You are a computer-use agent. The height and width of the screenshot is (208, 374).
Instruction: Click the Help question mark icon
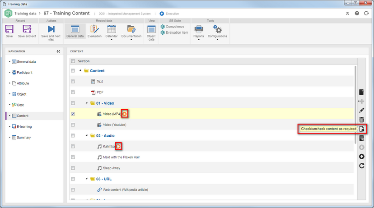pyautogui.click(x=357, y=14)
